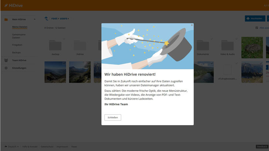Screen dimensions: 269x151
Task: Click the Einstellungen gear icon
Action: coord(6,68)
